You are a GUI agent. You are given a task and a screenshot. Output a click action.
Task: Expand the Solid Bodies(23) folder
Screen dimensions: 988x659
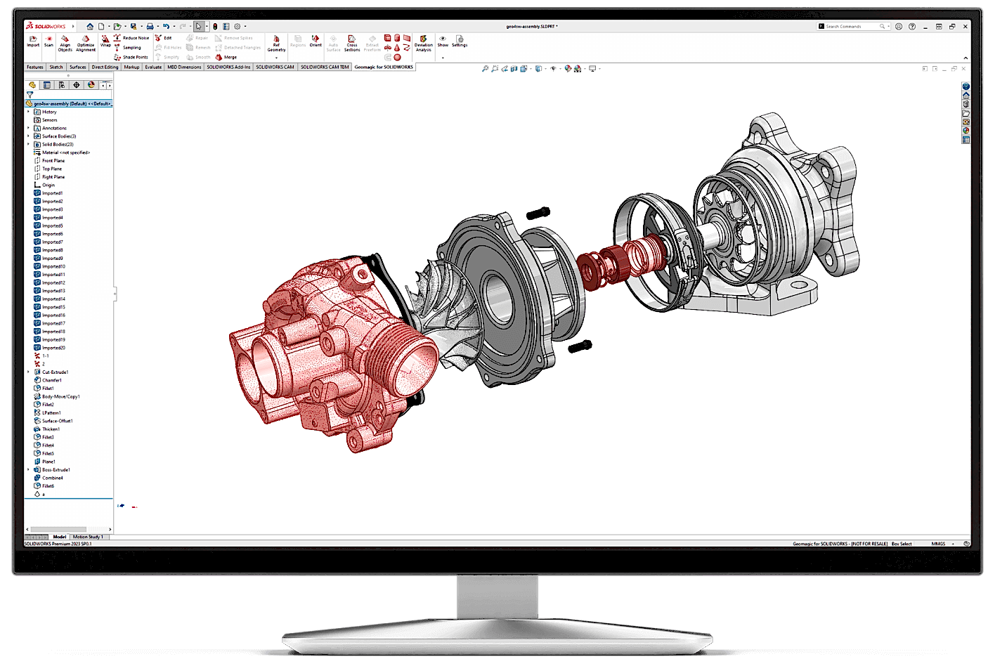click(x=29, y=144)
